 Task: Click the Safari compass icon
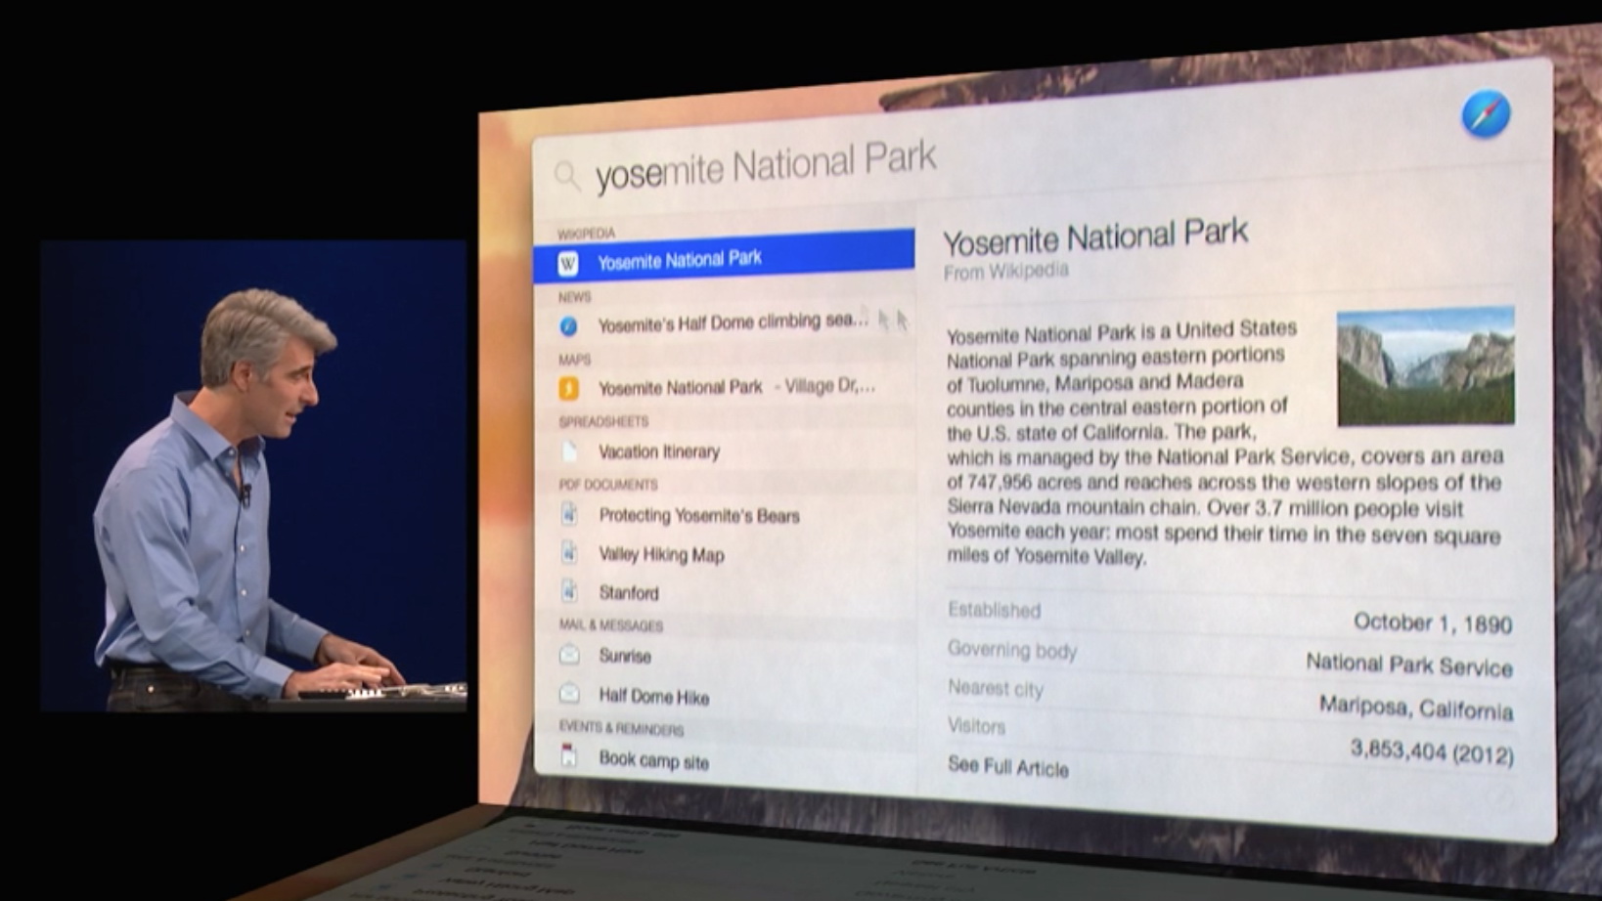point(1486,114)
